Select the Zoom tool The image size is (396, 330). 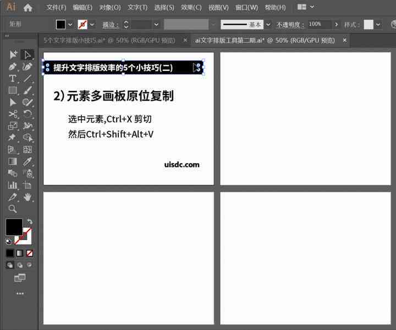click(x=13, y=209)
